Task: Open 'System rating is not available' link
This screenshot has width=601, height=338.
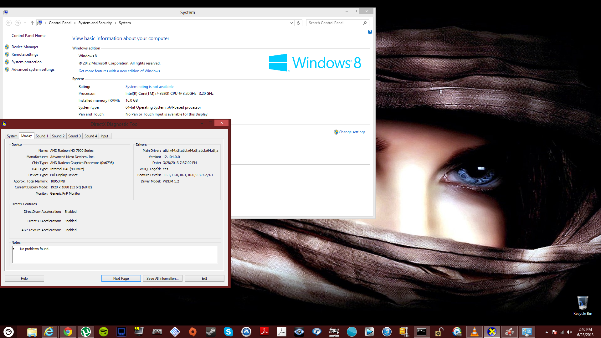Action: (149, 87)
